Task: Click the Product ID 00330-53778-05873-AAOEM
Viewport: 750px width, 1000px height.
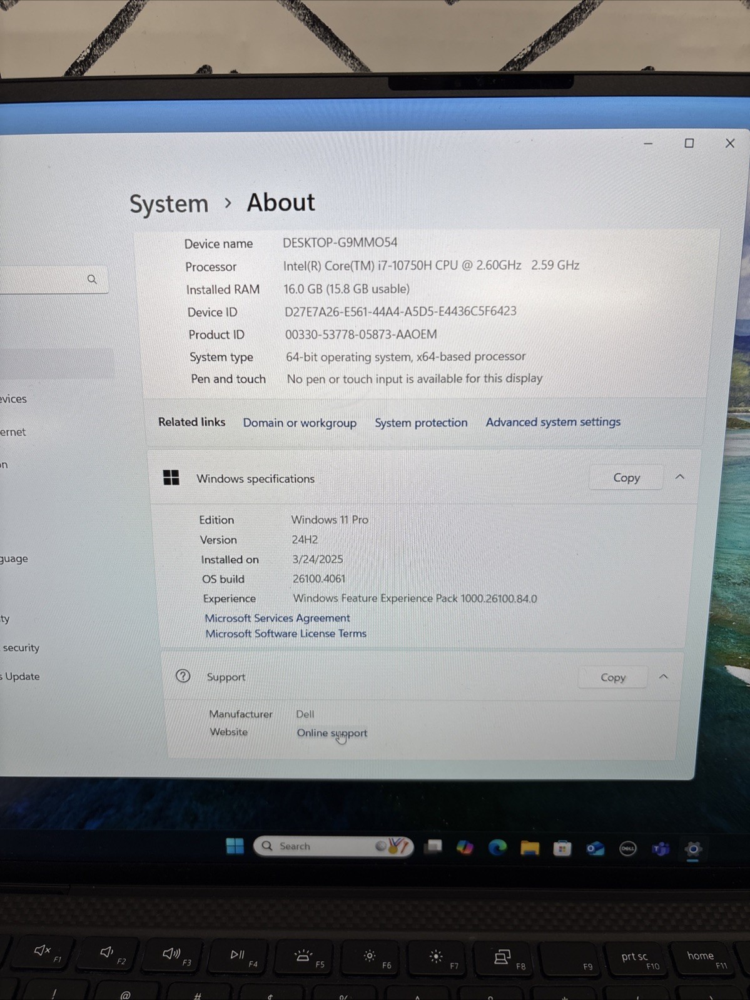Action: pyautogui.click(x=361, y=335)
